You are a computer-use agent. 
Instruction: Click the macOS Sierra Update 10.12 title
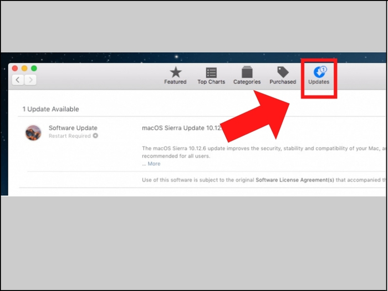(x=182, y=128)
